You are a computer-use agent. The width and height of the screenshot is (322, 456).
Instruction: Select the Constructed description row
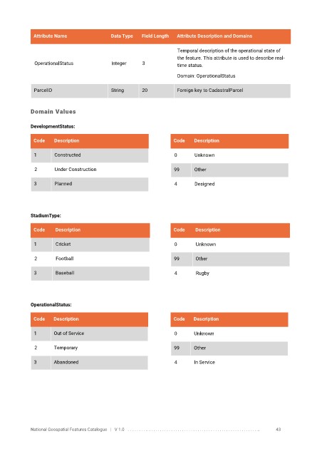click(x=90, y=155)
